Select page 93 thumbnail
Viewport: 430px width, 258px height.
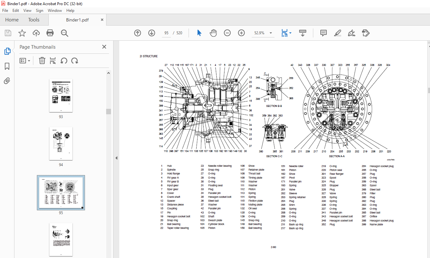pos(61,96)
